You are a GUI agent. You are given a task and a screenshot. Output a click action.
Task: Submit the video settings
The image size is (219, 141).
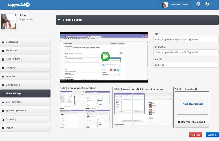[x=212, y=135]
